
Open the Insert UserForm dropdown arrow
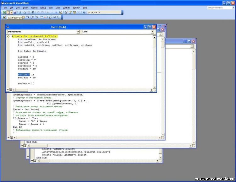pyautogui.click(x=12, y=12)
